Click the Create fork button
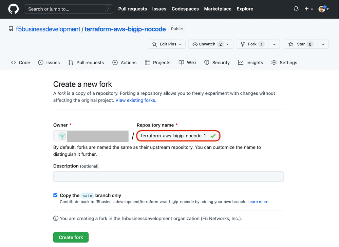Viewport: 339px width, 247px height. 71,238
